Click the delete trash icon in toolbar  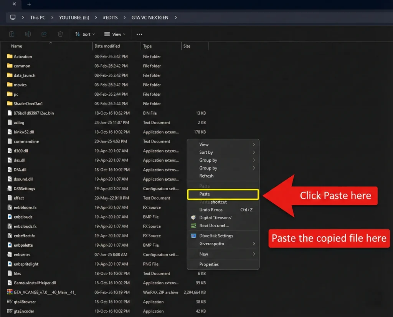point(60,34)
